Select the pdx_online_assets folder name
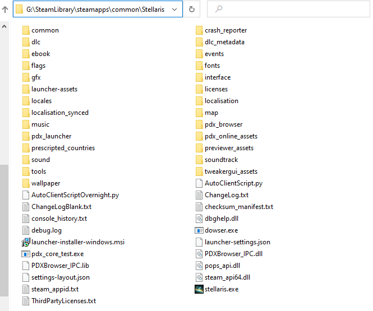Viewport: 373px width, 311px height. [231, 136]
